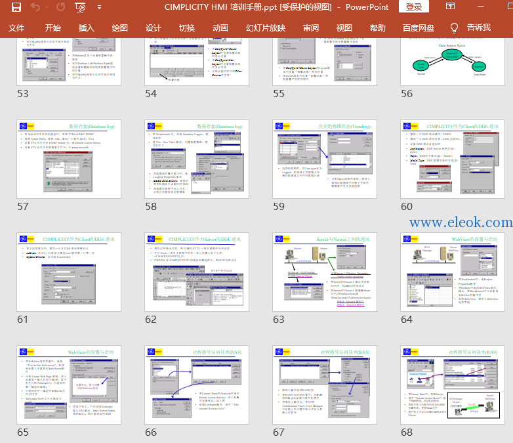513x443 pixels.
Task: Open the Customize Quick Access Toolbar dropdown
Action: pyautogui.click(x=99, y=7)
